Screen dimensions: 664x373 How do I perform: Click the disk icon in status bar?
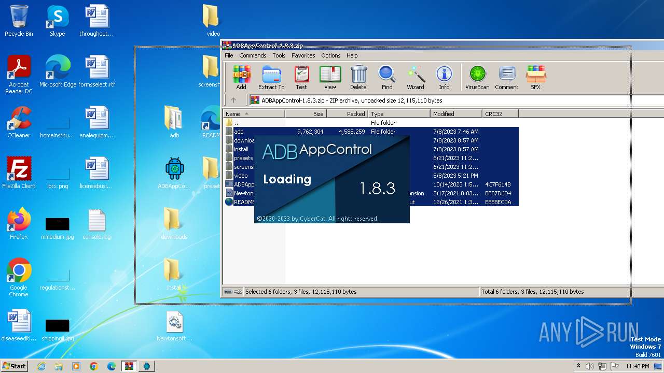pos(228,292)
